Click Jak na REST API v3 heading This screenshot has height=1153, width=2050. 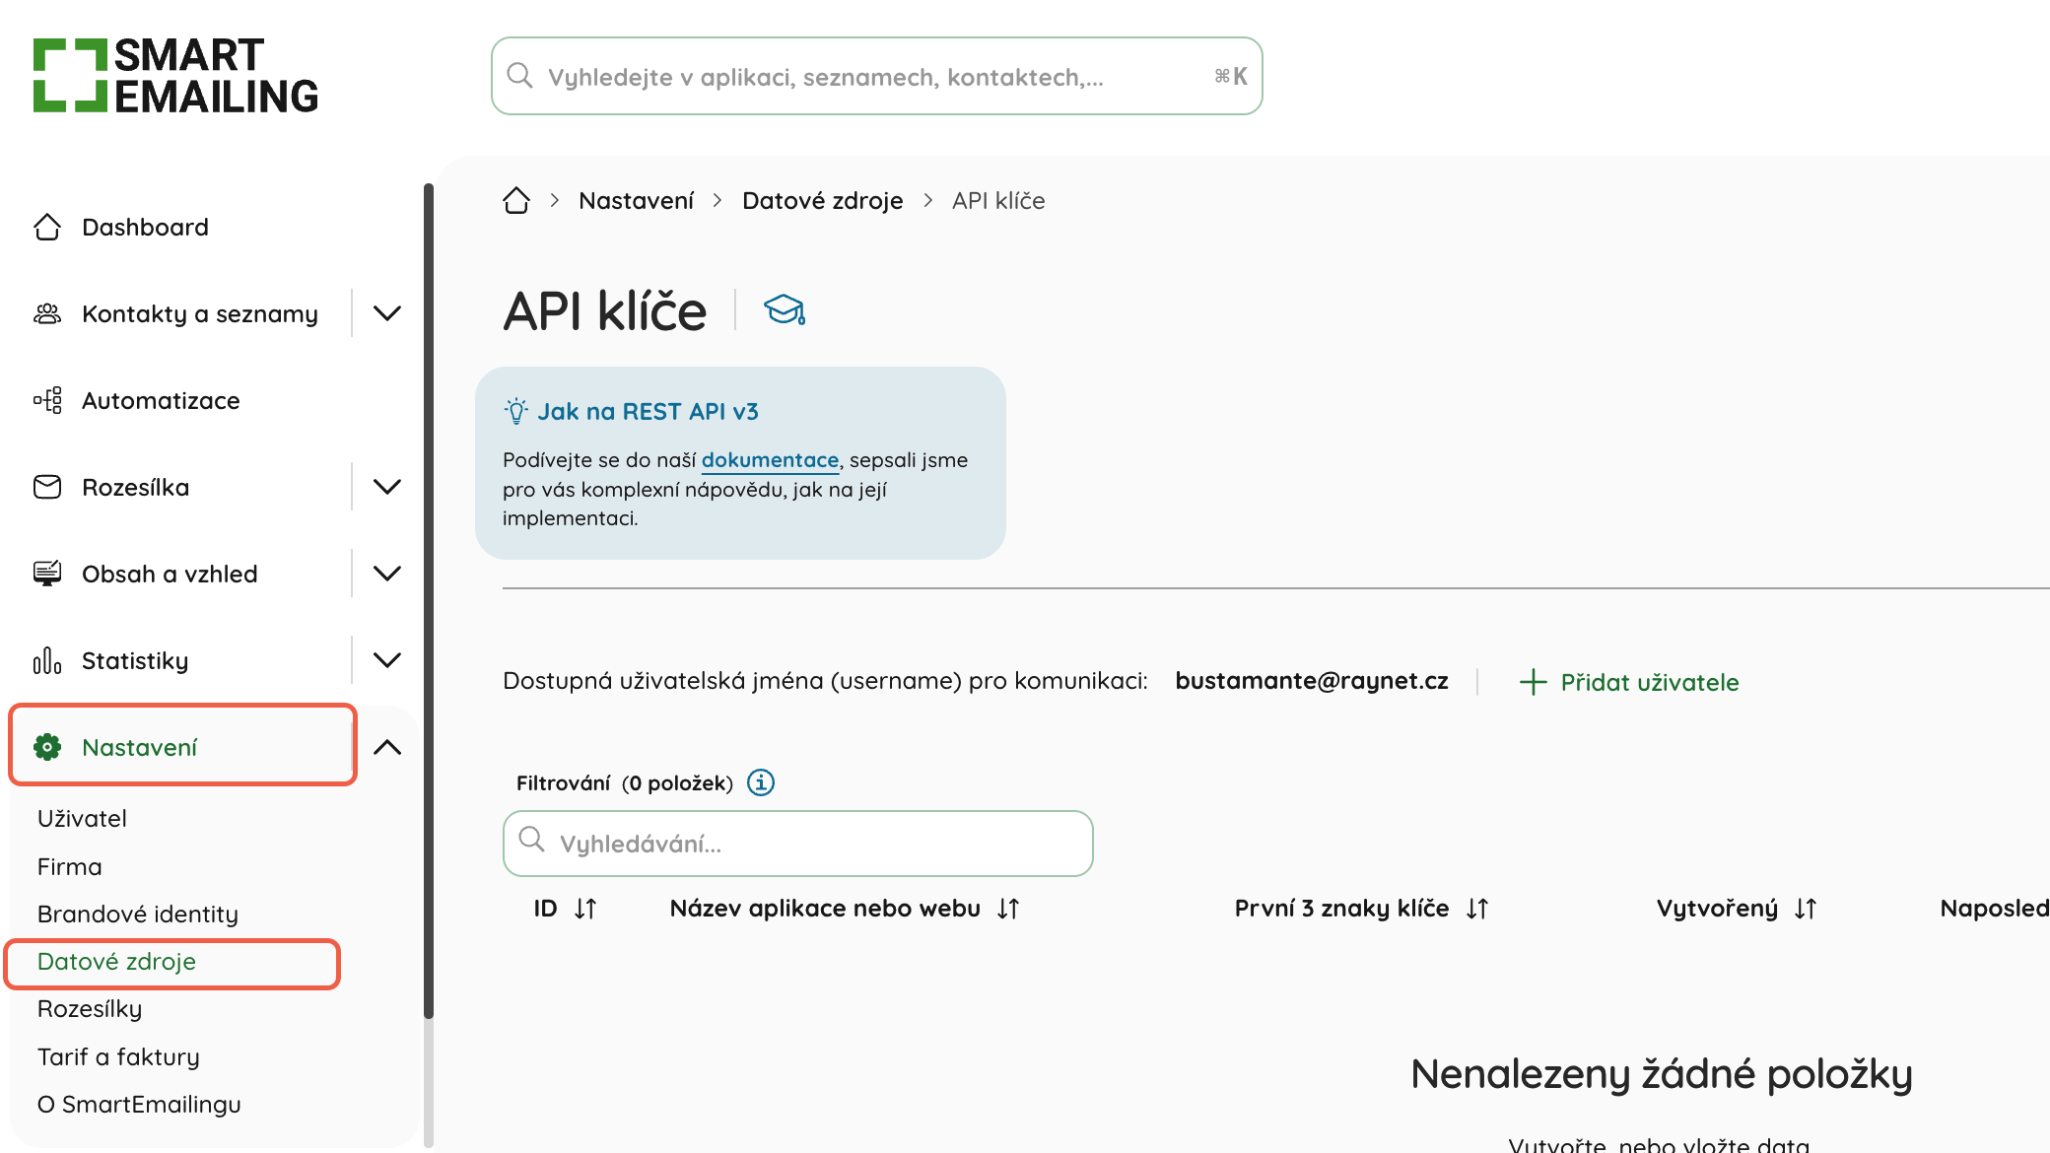648,412
